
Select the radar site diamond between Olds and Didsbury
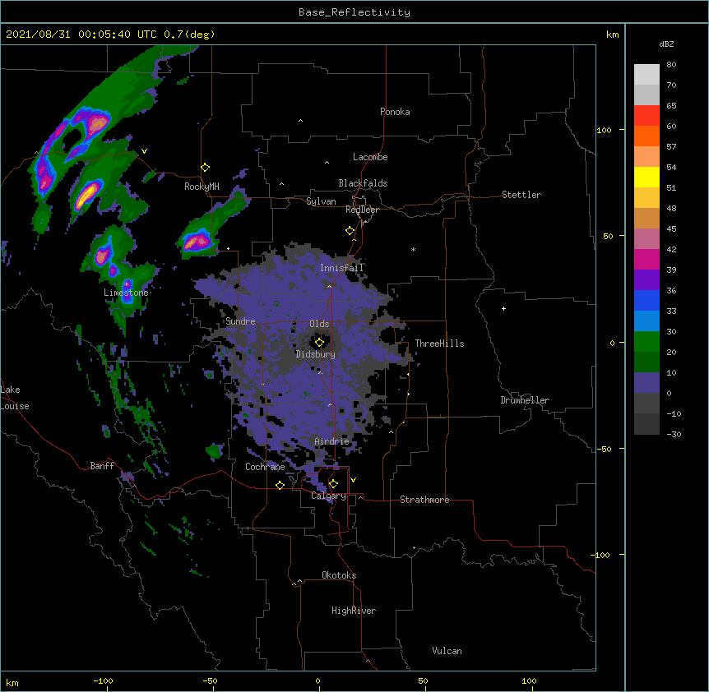(320, 343)
